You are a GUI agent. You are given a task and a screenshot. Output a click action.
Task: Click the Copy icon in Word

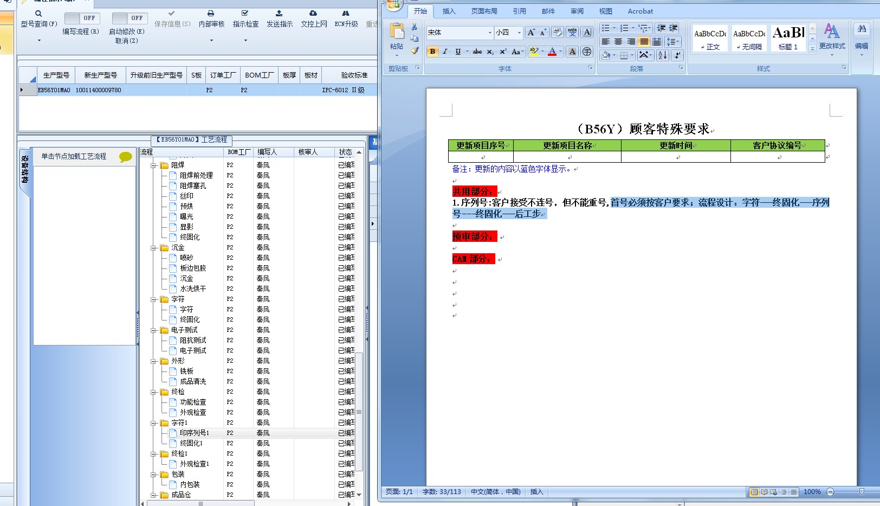pos(415,39)
